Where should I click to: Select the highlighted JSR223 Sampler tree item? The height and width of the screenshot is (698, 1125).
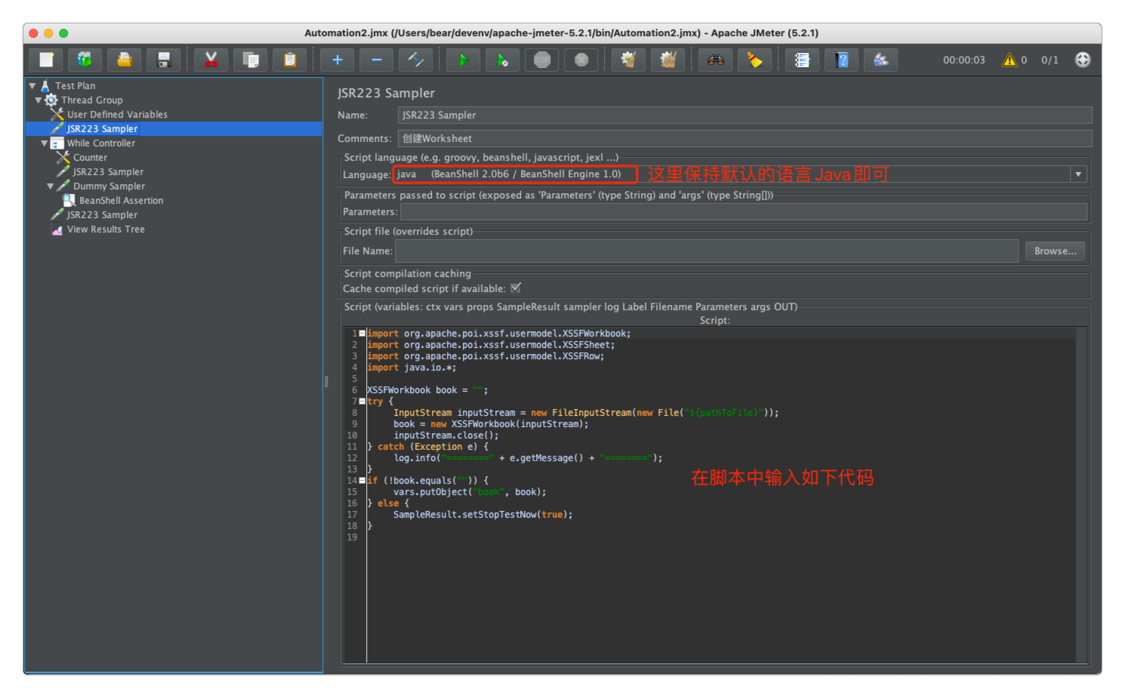(x=102, y=129)
